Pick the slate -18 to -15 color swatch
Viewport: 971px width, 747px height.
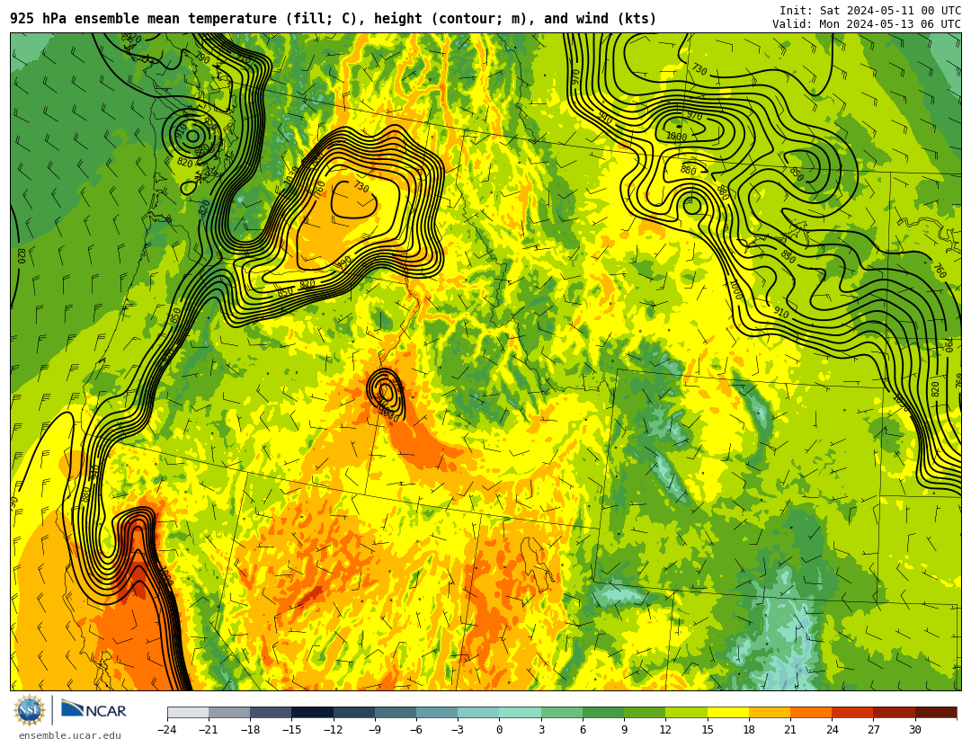pyautogui.click(x=272, y=712)
